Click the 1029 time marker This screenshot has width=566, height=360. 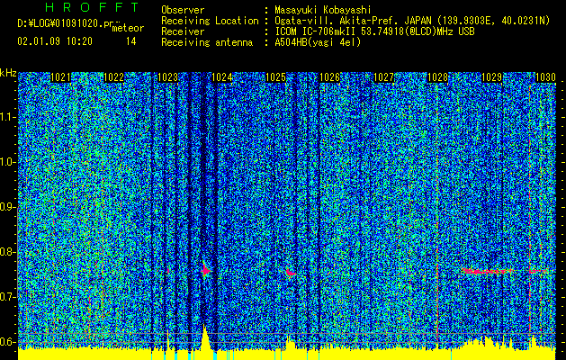pos(491,77)
